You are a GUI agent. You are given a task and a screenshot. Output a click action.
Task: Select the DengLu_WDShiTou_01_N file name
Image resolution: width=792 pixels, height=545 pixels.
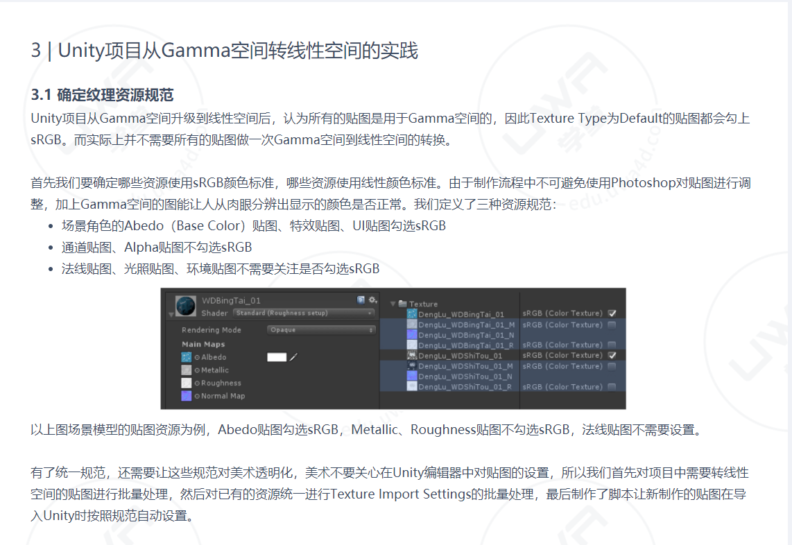(x=465, y=377)
